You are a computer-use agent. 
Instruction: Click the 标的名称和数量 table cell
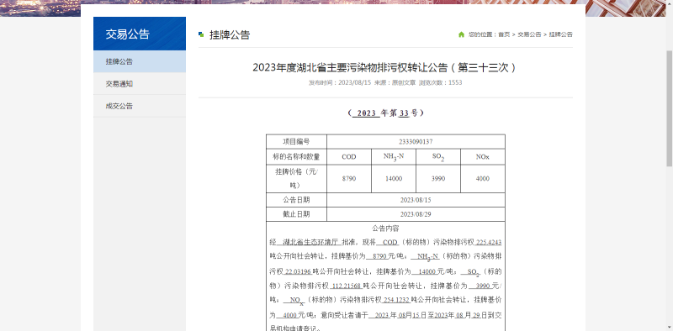tap(296, 156)
